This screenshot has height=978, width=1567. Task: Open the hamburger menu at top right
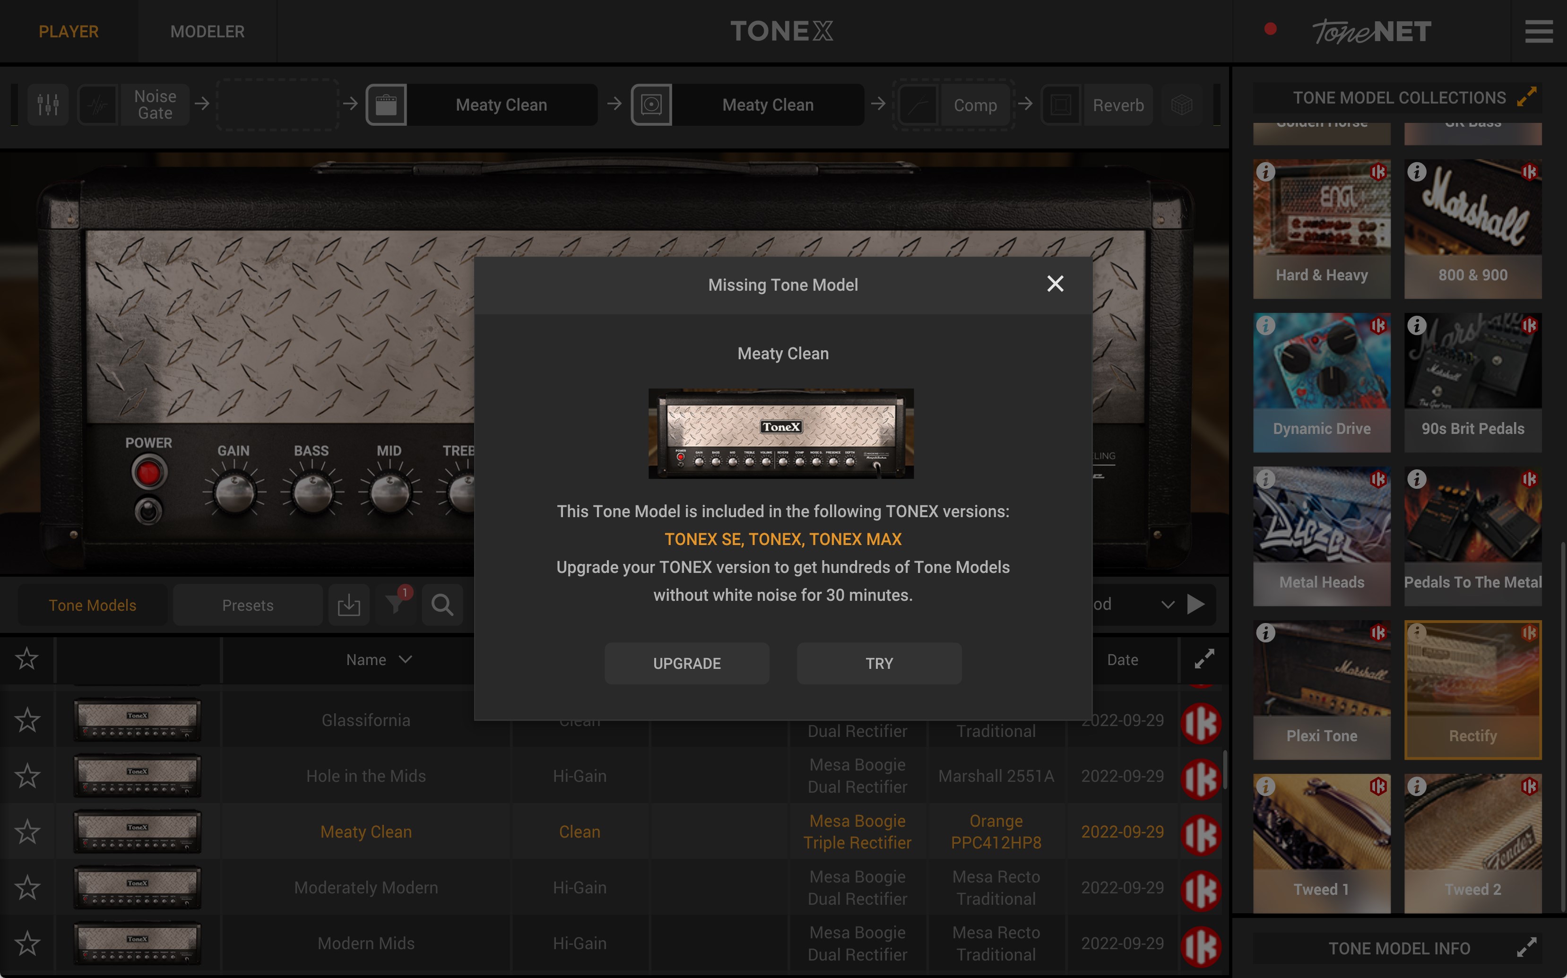1539,31
